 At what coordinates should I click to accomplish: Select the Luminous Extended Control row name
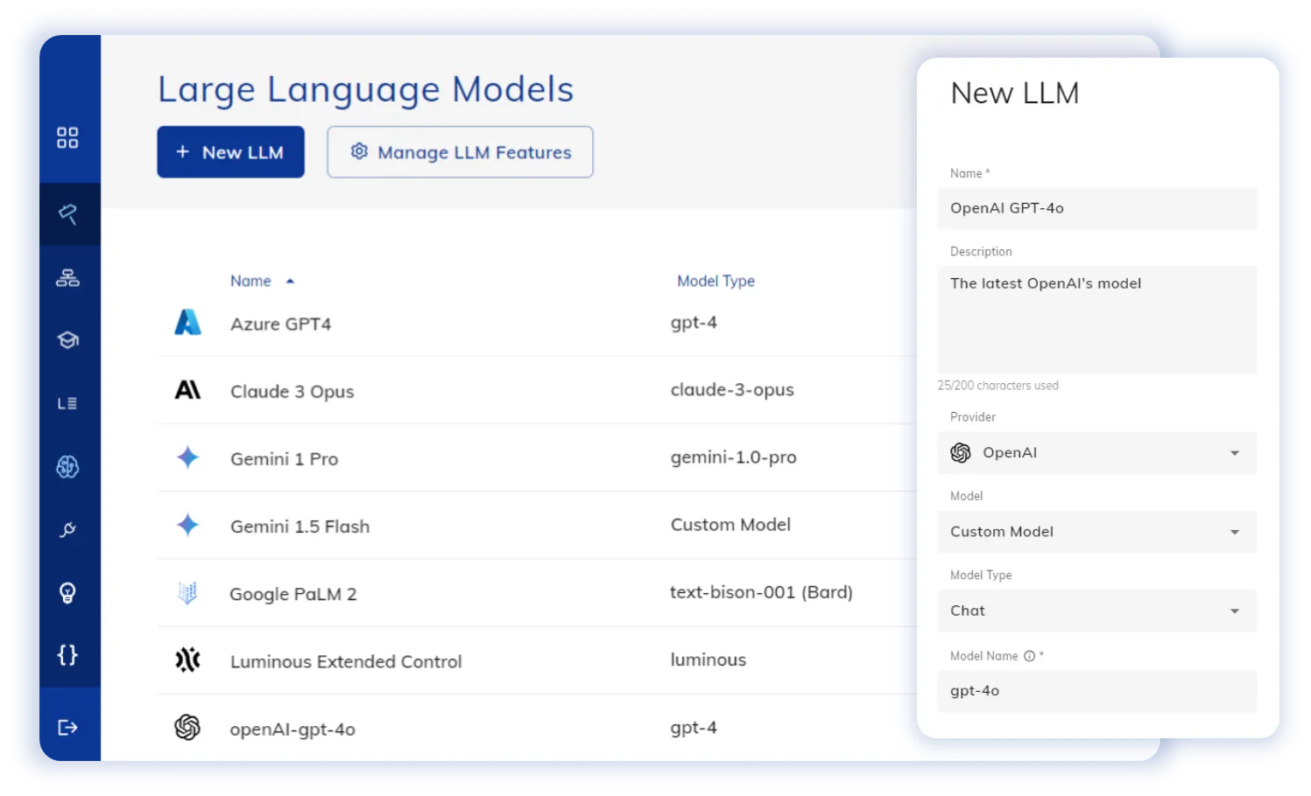click(x=346, y=662)
